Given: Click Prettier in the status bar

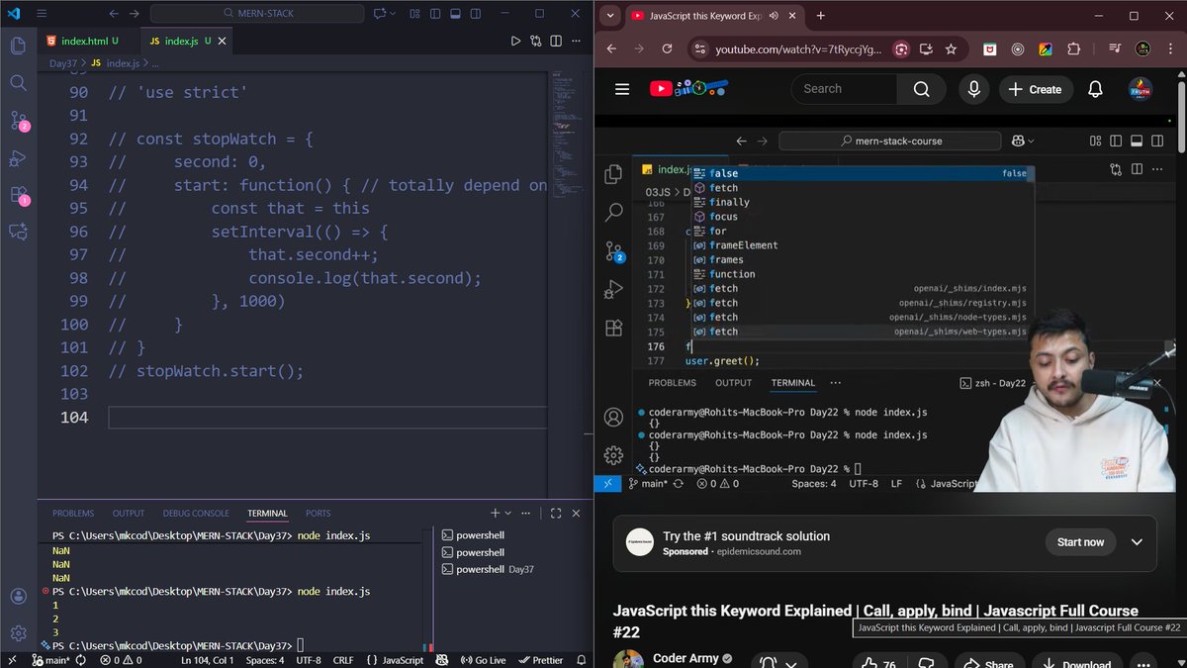Looking at the screenshot, I should [x=541, y=660].
